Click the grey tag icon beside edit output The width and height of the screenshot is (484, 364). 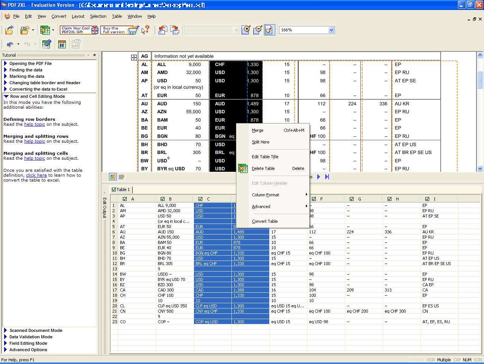[x=121, y=177]
